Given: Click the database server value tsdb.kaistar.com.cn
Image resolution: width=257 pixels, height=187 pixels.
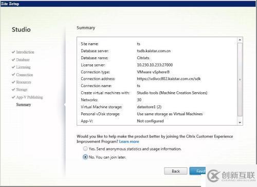Looking at the screenshot, I should pyautogui.click(x=154, y=51).
